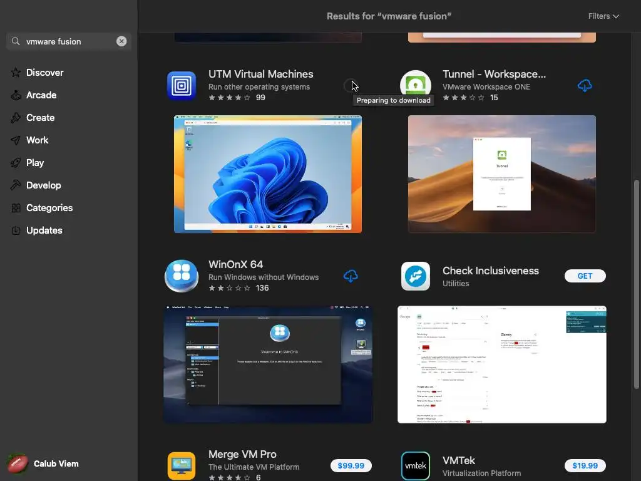
Task: Click the Tunnel star rating 15
Action: tap(470, 97)
